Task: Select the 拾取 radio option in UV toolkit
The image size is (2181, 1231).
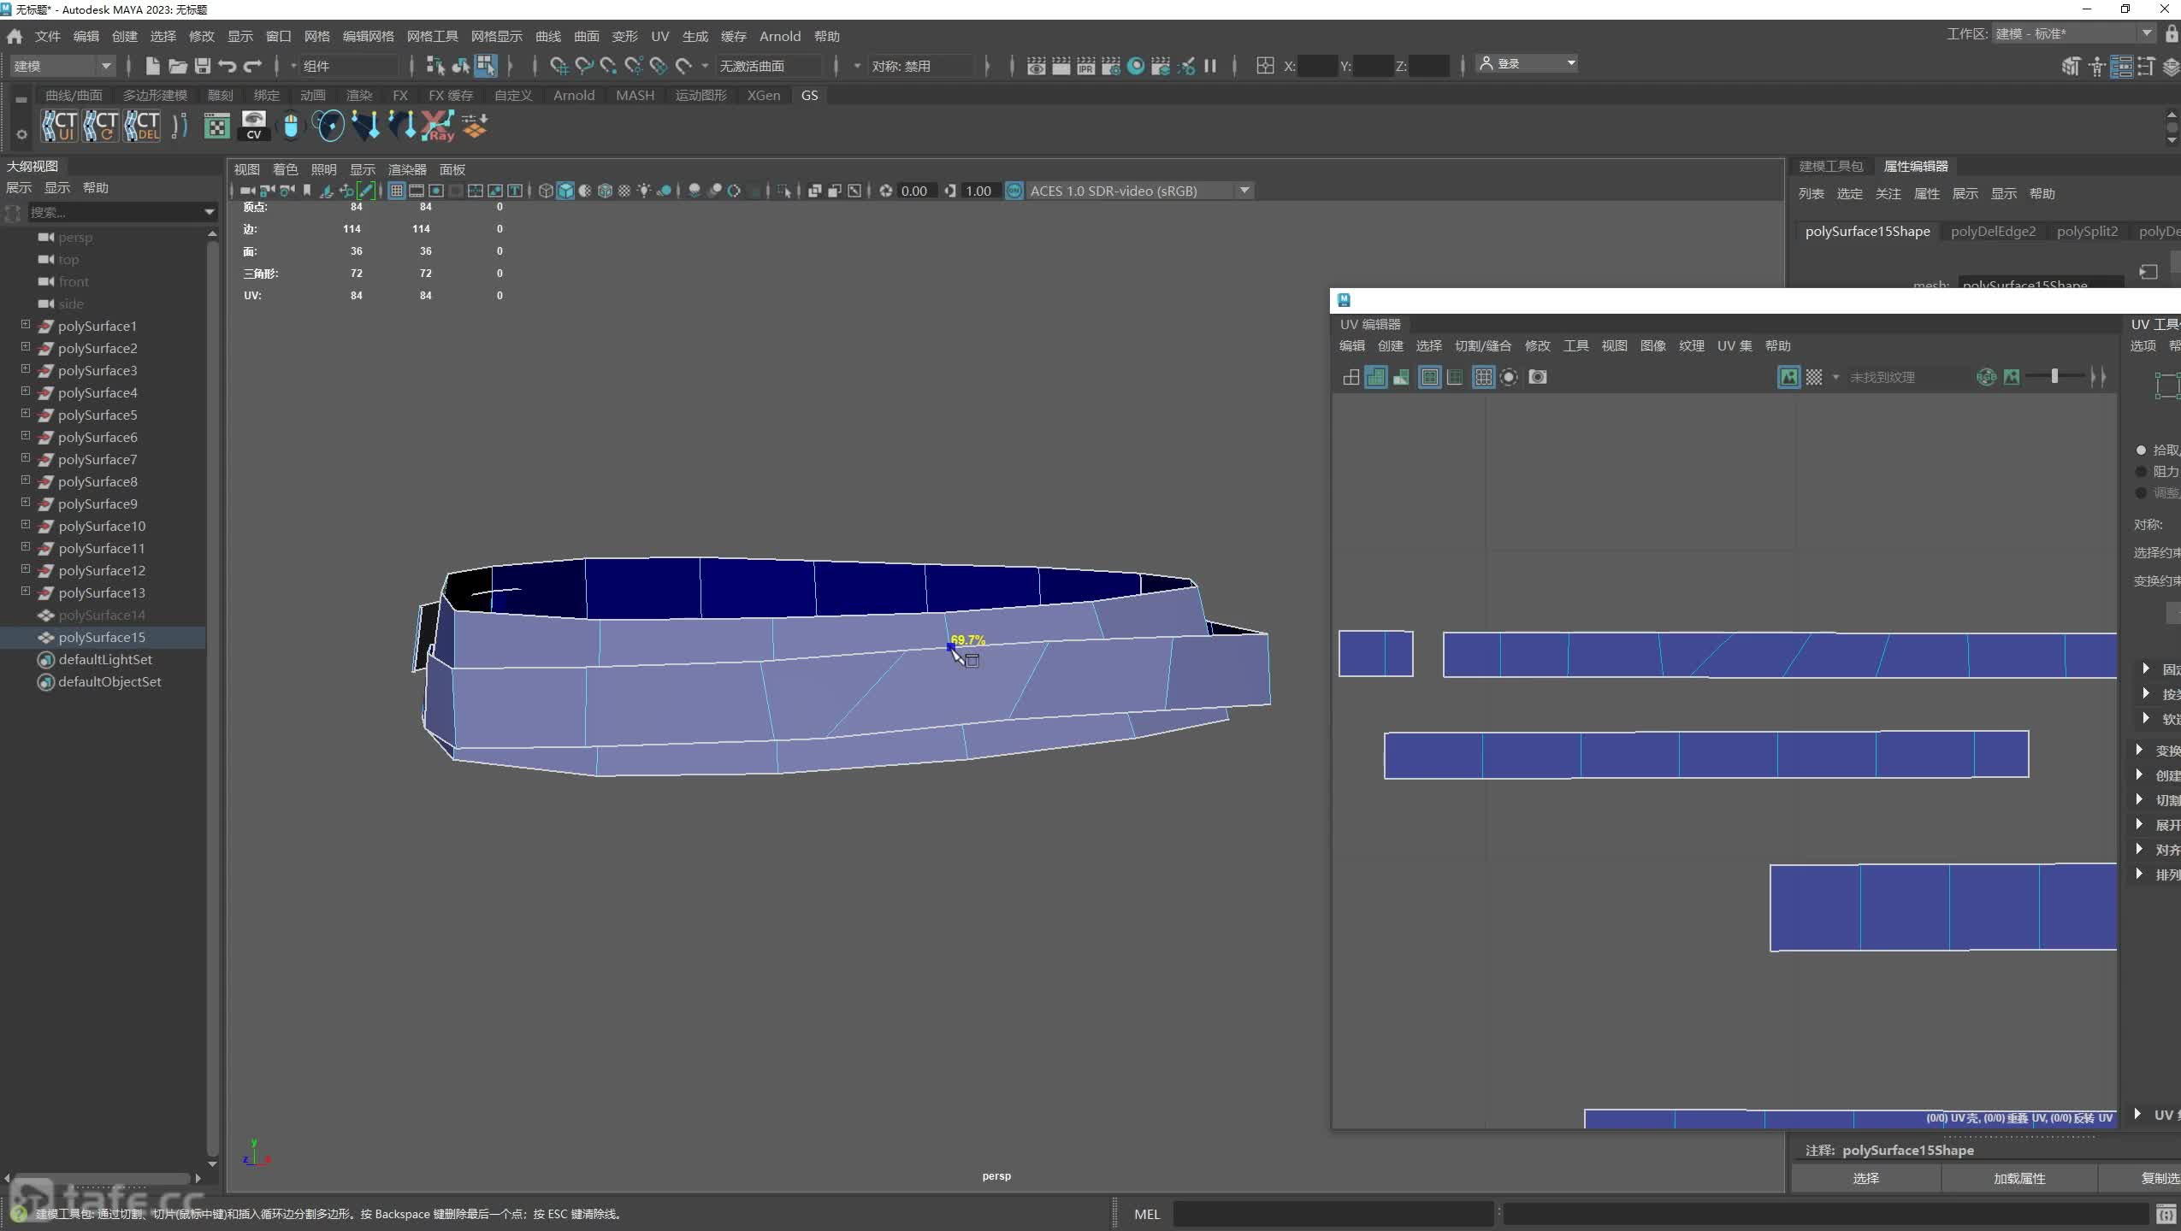Action: 2142,450
